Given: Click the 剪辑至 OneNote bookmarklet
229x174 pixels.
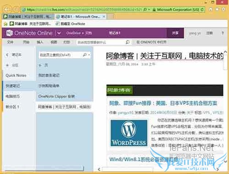Looking at the screenshot, I should [x=71, y=24].
